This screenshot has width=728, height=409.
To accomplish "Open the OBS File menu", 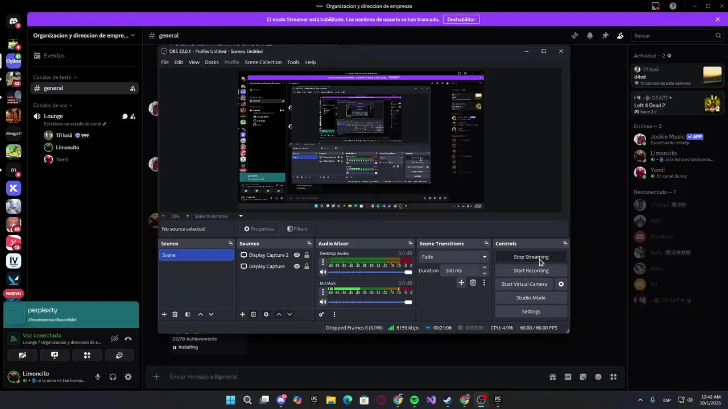I will point(165,62).
